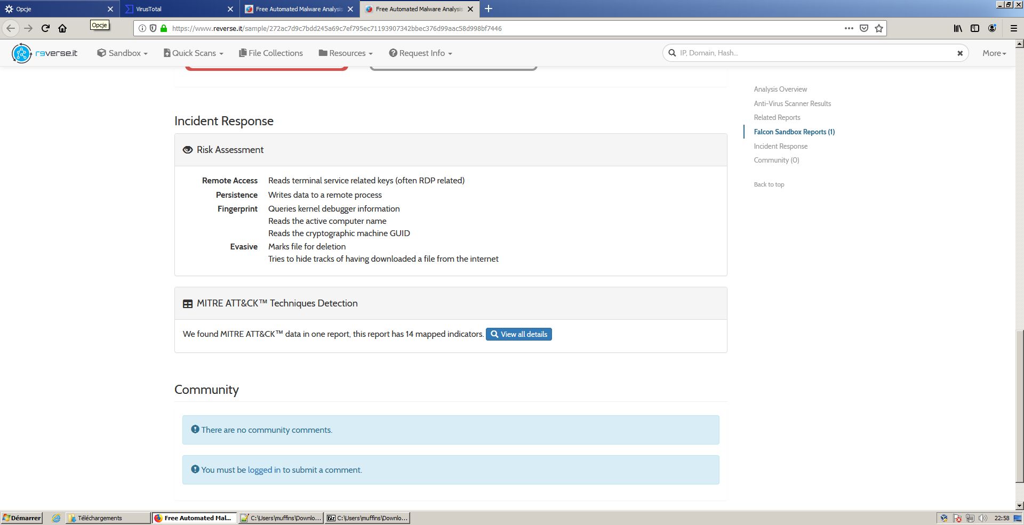
Task: Select text 'Reads terminal service related keys'
Action: [x=331, y=181]
